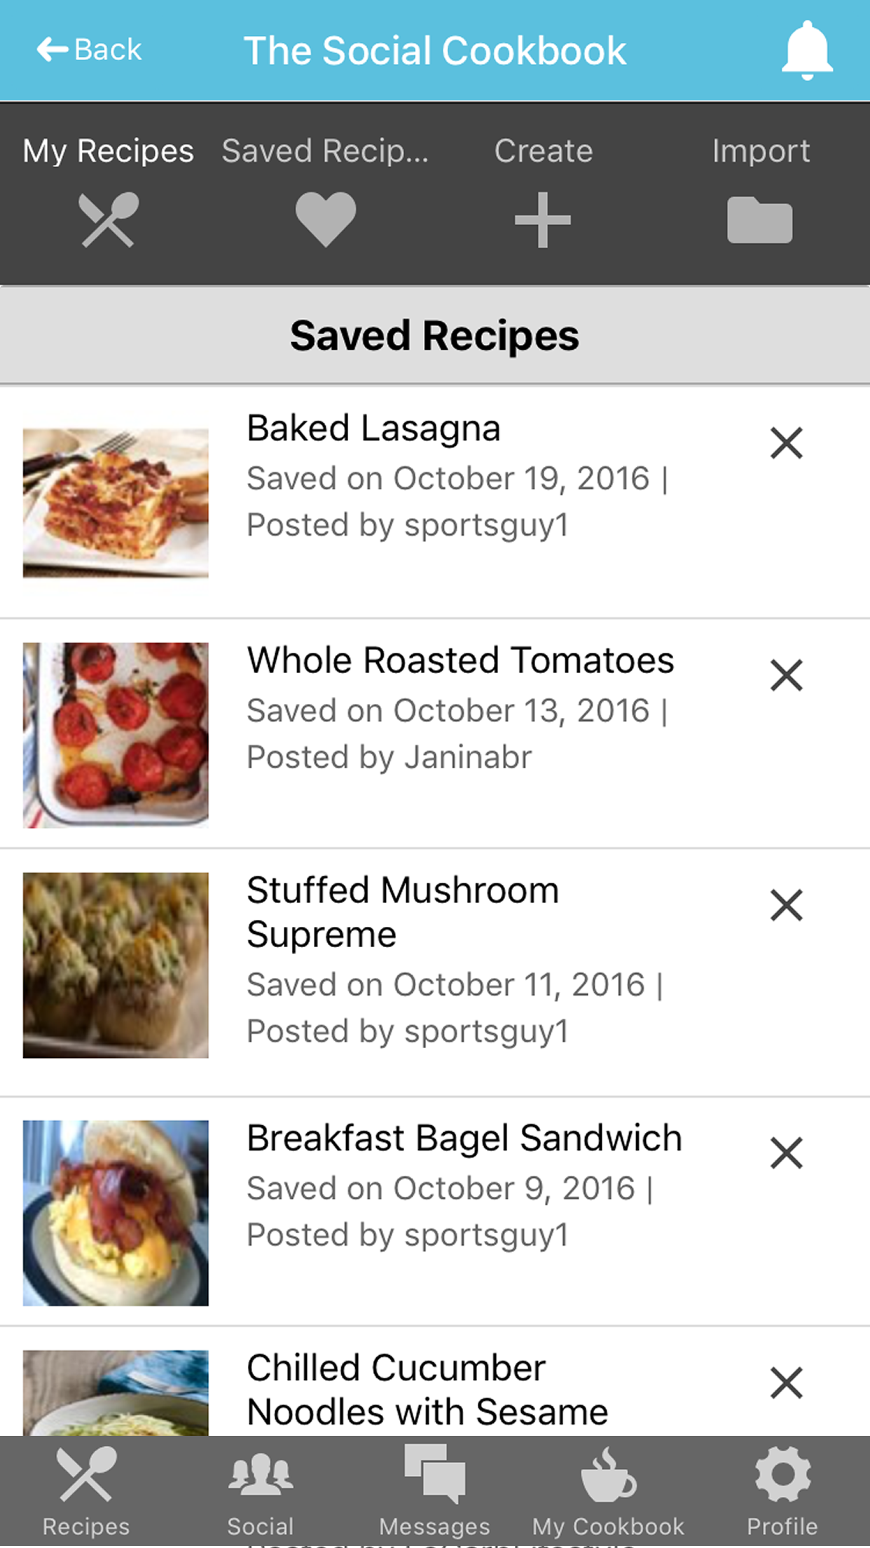Remove Baked Lasagna from saved recipes
This screenshot has height=1548, width=870.
point(786,443)
